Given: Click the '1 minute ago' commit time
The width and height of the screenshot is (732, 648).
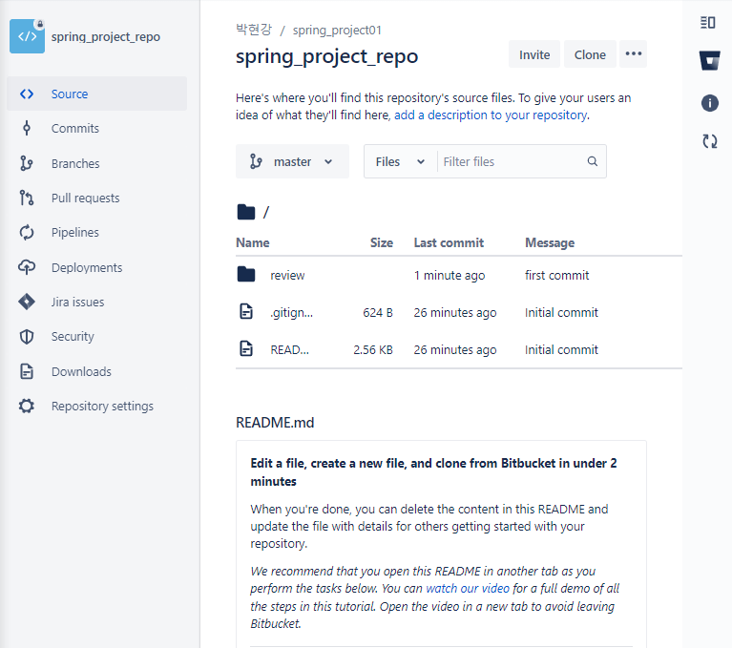Looking at the screenshot, I should (x=450, y=276).
